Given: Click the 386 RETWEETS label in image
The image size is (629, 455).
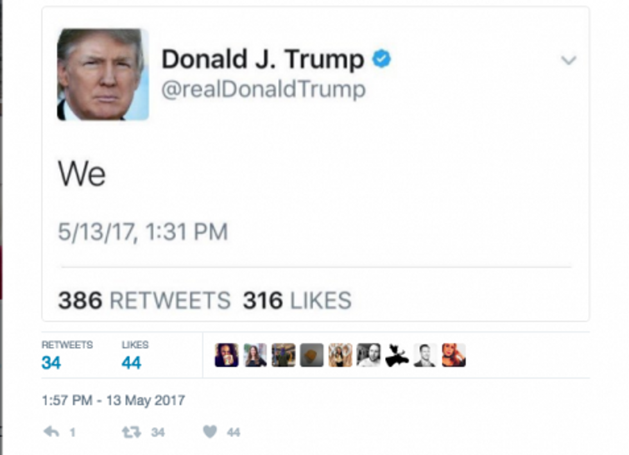Looking at the screenshot, I should (144, 300).
